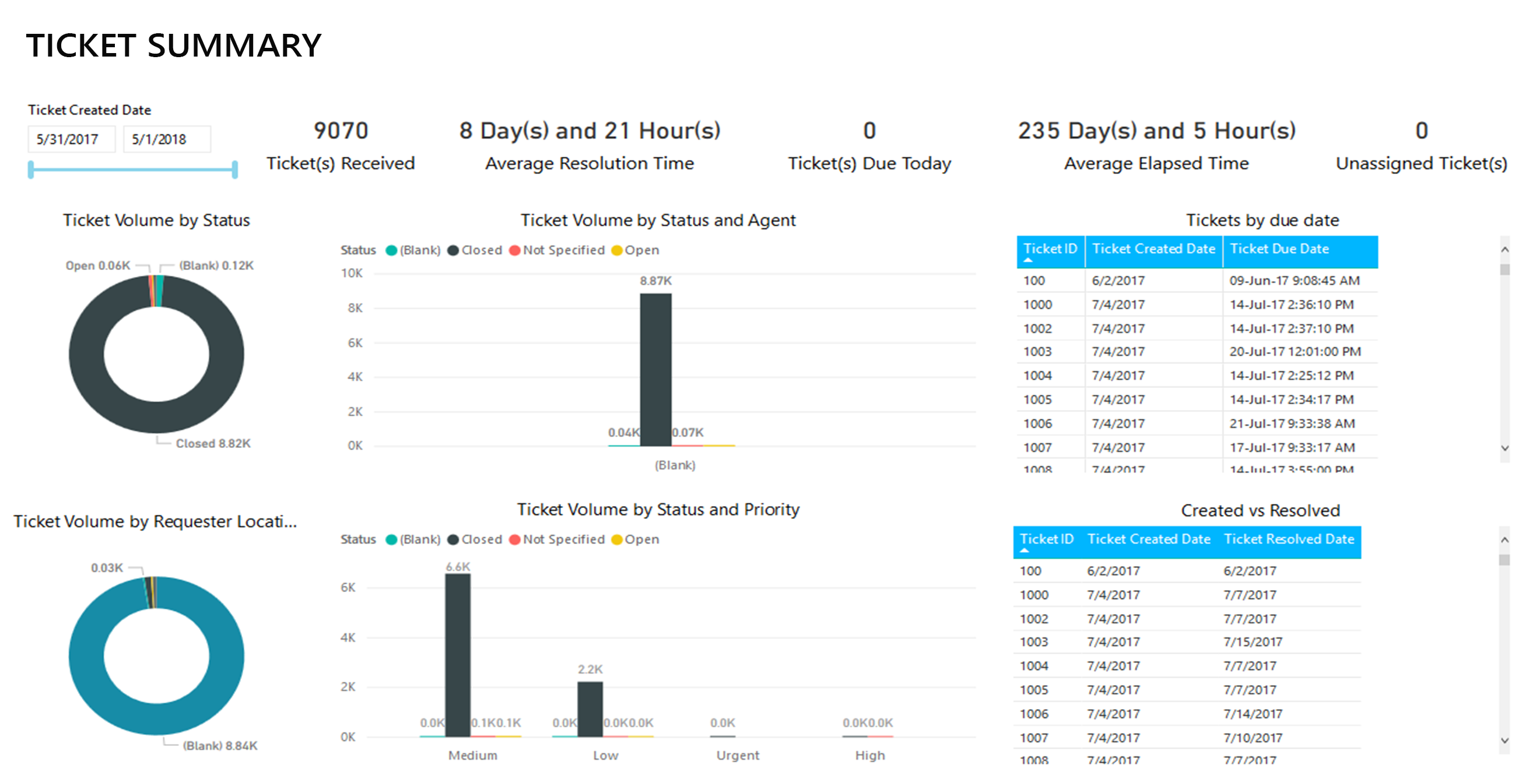Click the left handle of the date range slider
Viewport: 1522px width, 775px height.
coord(31,170)
